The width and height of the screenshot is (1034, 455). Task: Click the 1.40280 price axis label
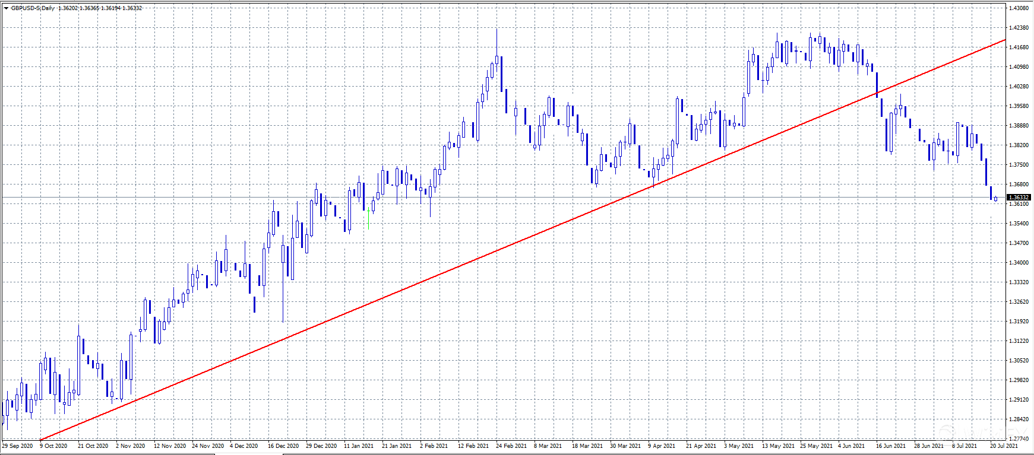tap(1019, 87)
